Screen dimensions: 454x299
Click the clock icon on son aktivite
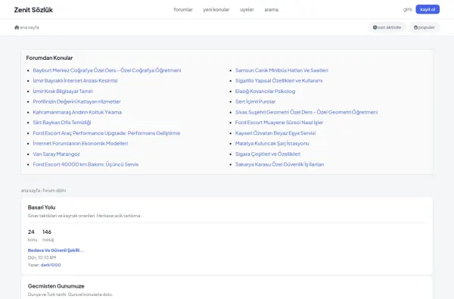click(375, 27)
